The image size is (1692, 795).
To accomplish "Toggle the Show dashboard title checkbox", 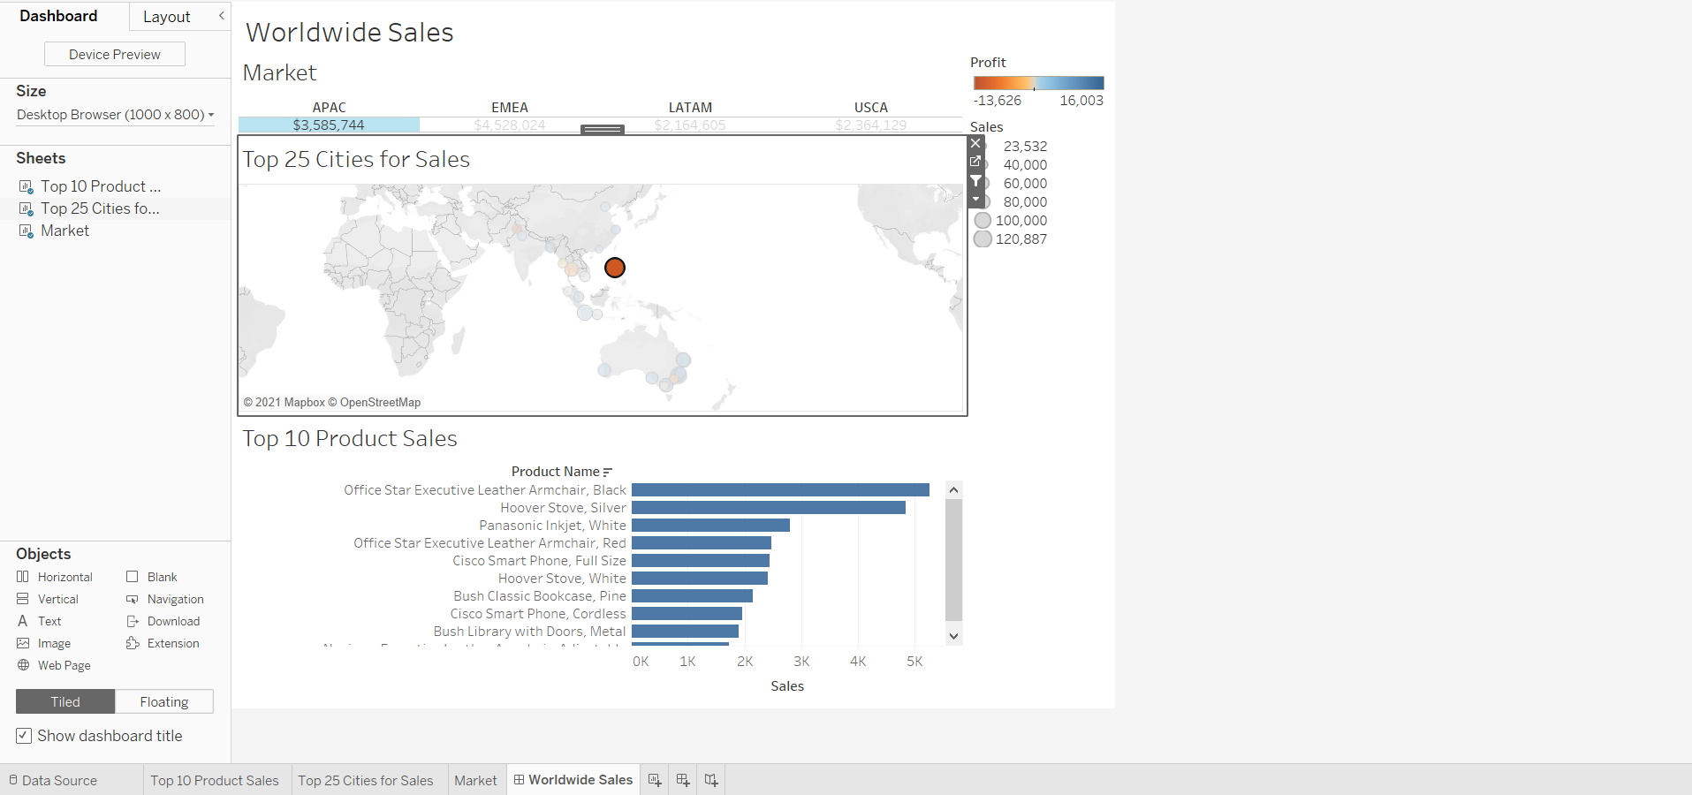I will 24,736.
